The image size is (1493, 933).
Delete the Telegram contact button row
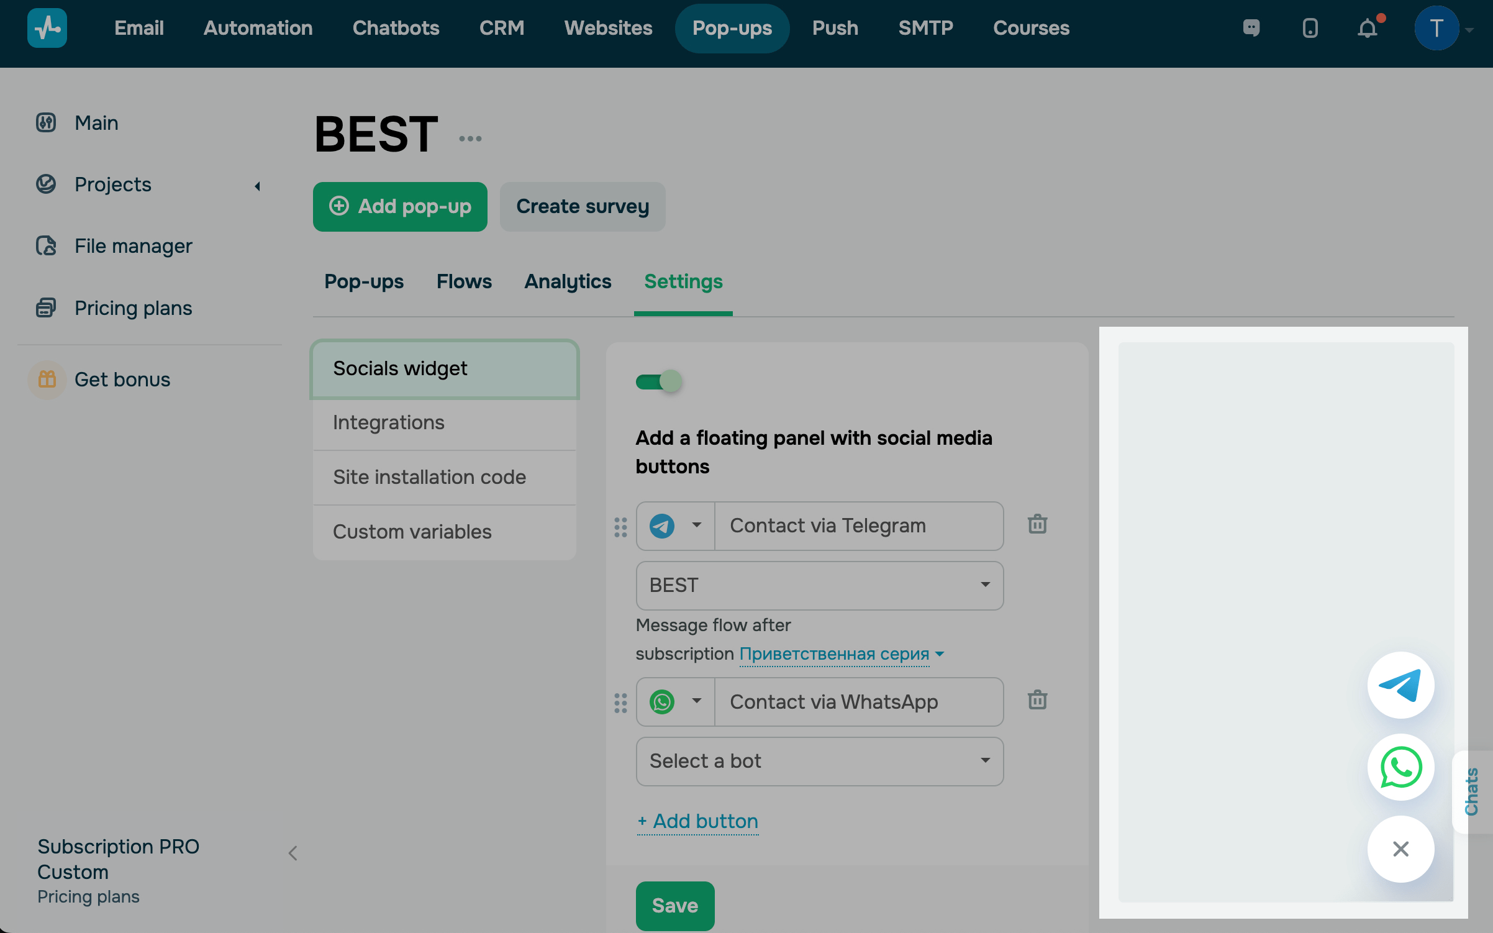pyautogui.click(x=1037, y=525)
